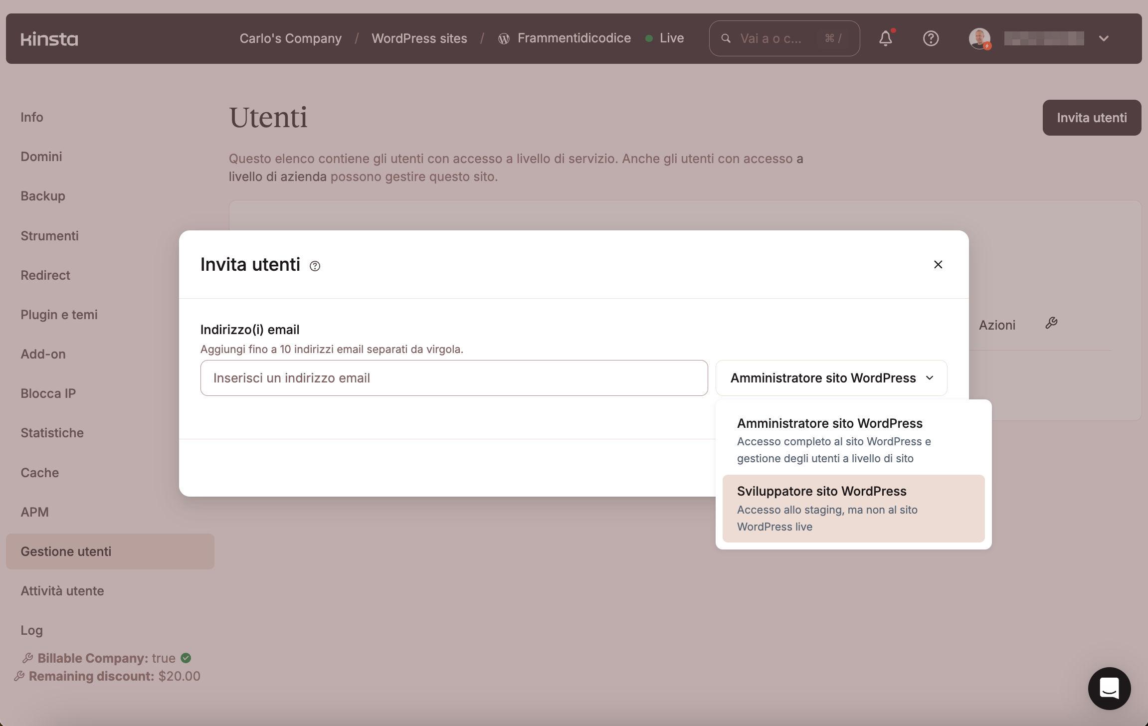Screen dimensions: 1148x726
Task: Click the WordPress sites breadcrumb
Action: (419, 38)
